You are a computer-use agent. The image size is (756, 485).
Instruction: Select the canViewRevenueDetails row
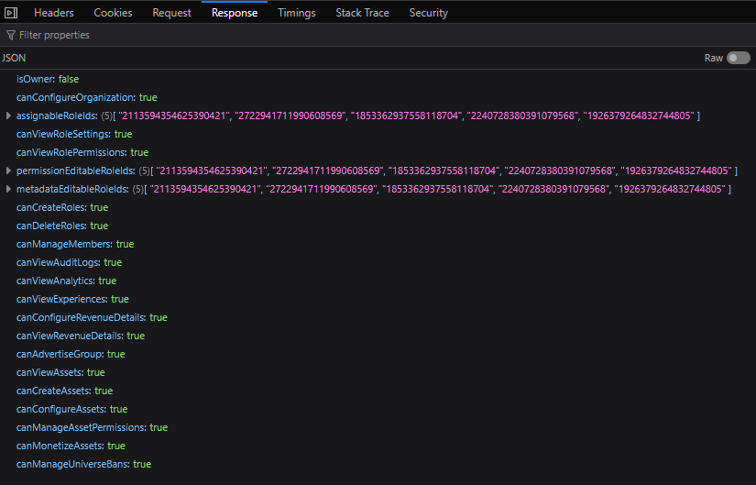point(378,336)
